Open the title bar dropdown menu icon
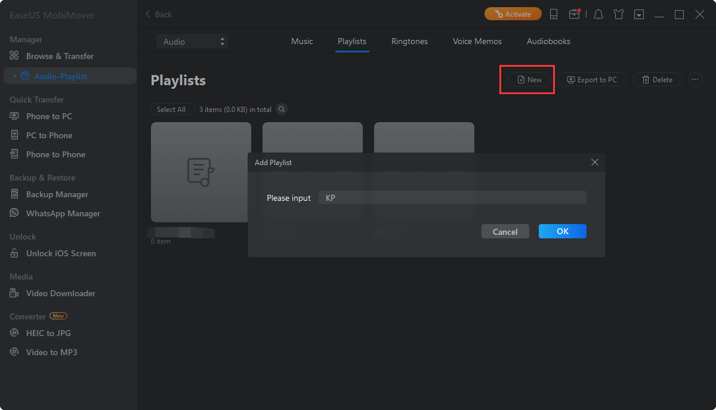716x410 pixels. coord(639,14)
